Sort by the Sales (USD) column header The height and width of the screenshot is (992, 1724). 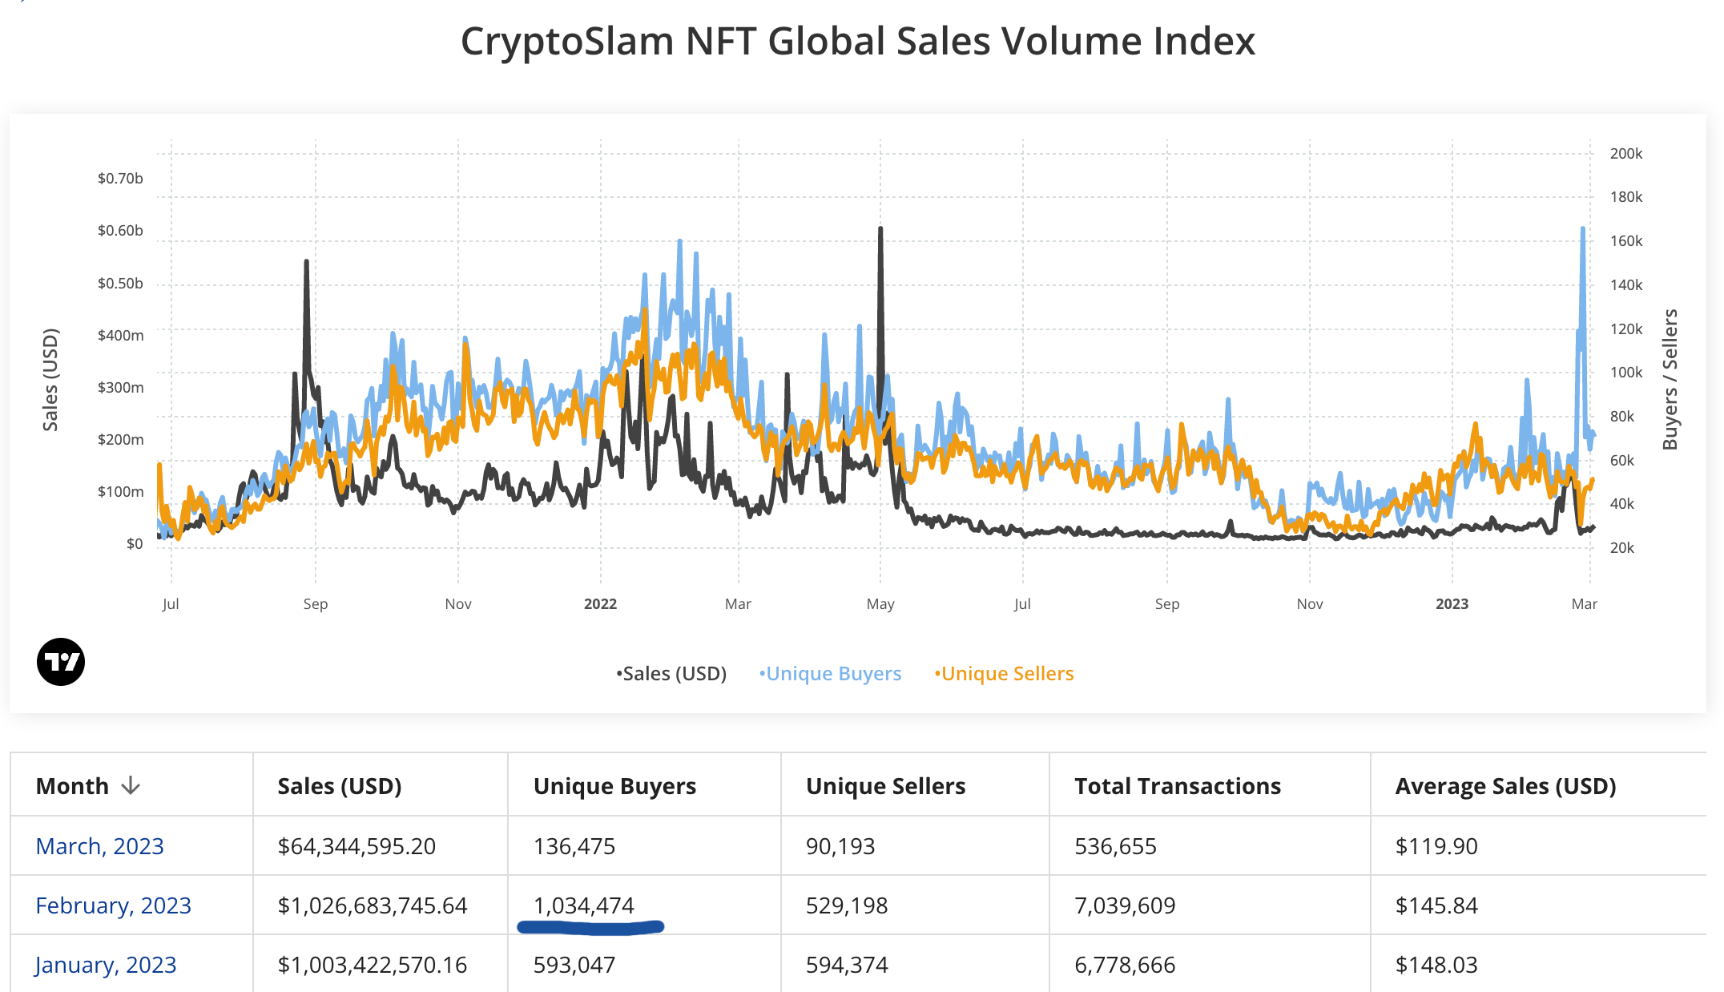pyautogui.click(x=340, y=786)
